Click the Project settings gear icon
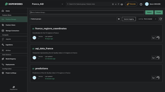Viewport: 165px width, 92px height. 3,73
